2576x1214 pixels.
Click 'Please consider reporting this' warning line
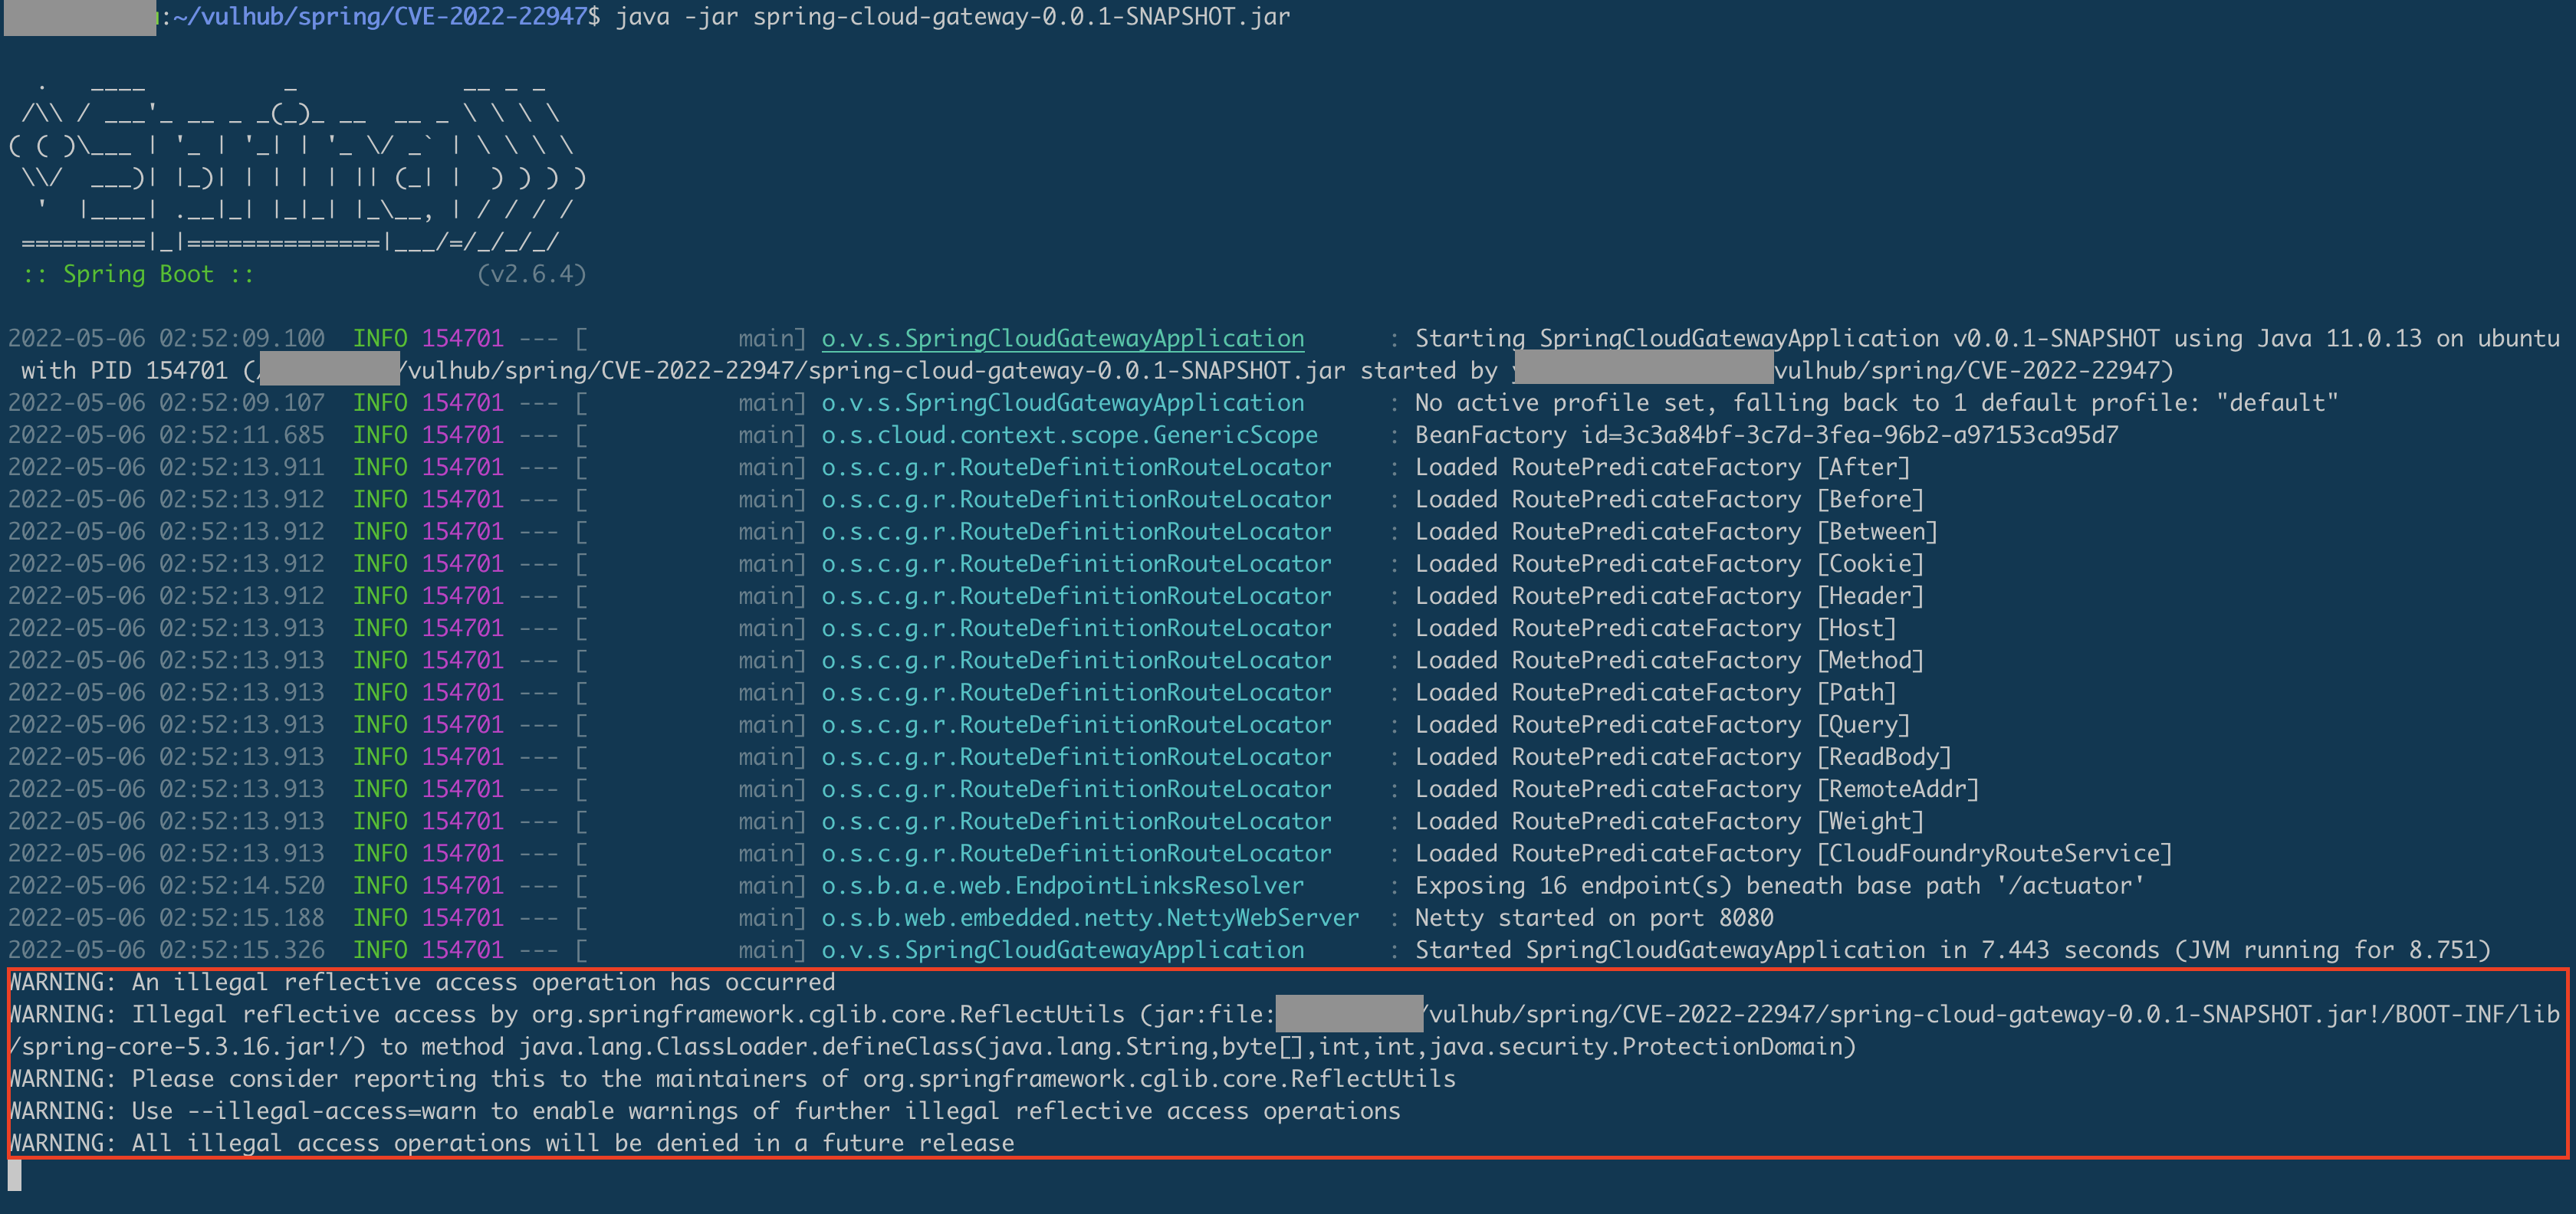point(732,1079)
